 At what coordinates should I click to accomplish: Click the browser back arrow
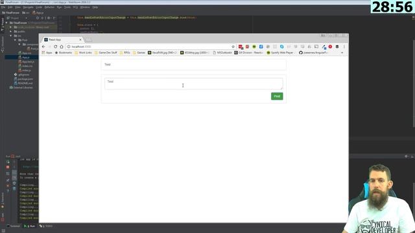(43, 47)
